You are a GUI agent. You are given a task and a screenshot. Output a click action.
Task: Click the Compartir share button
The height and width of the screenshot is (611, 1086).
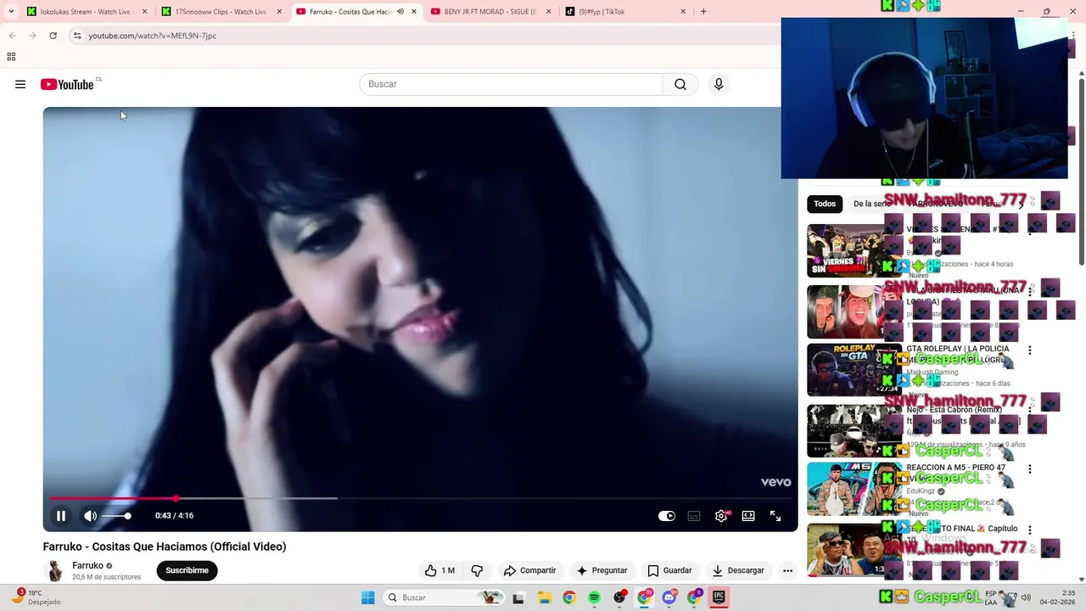[x=529, y=570]
